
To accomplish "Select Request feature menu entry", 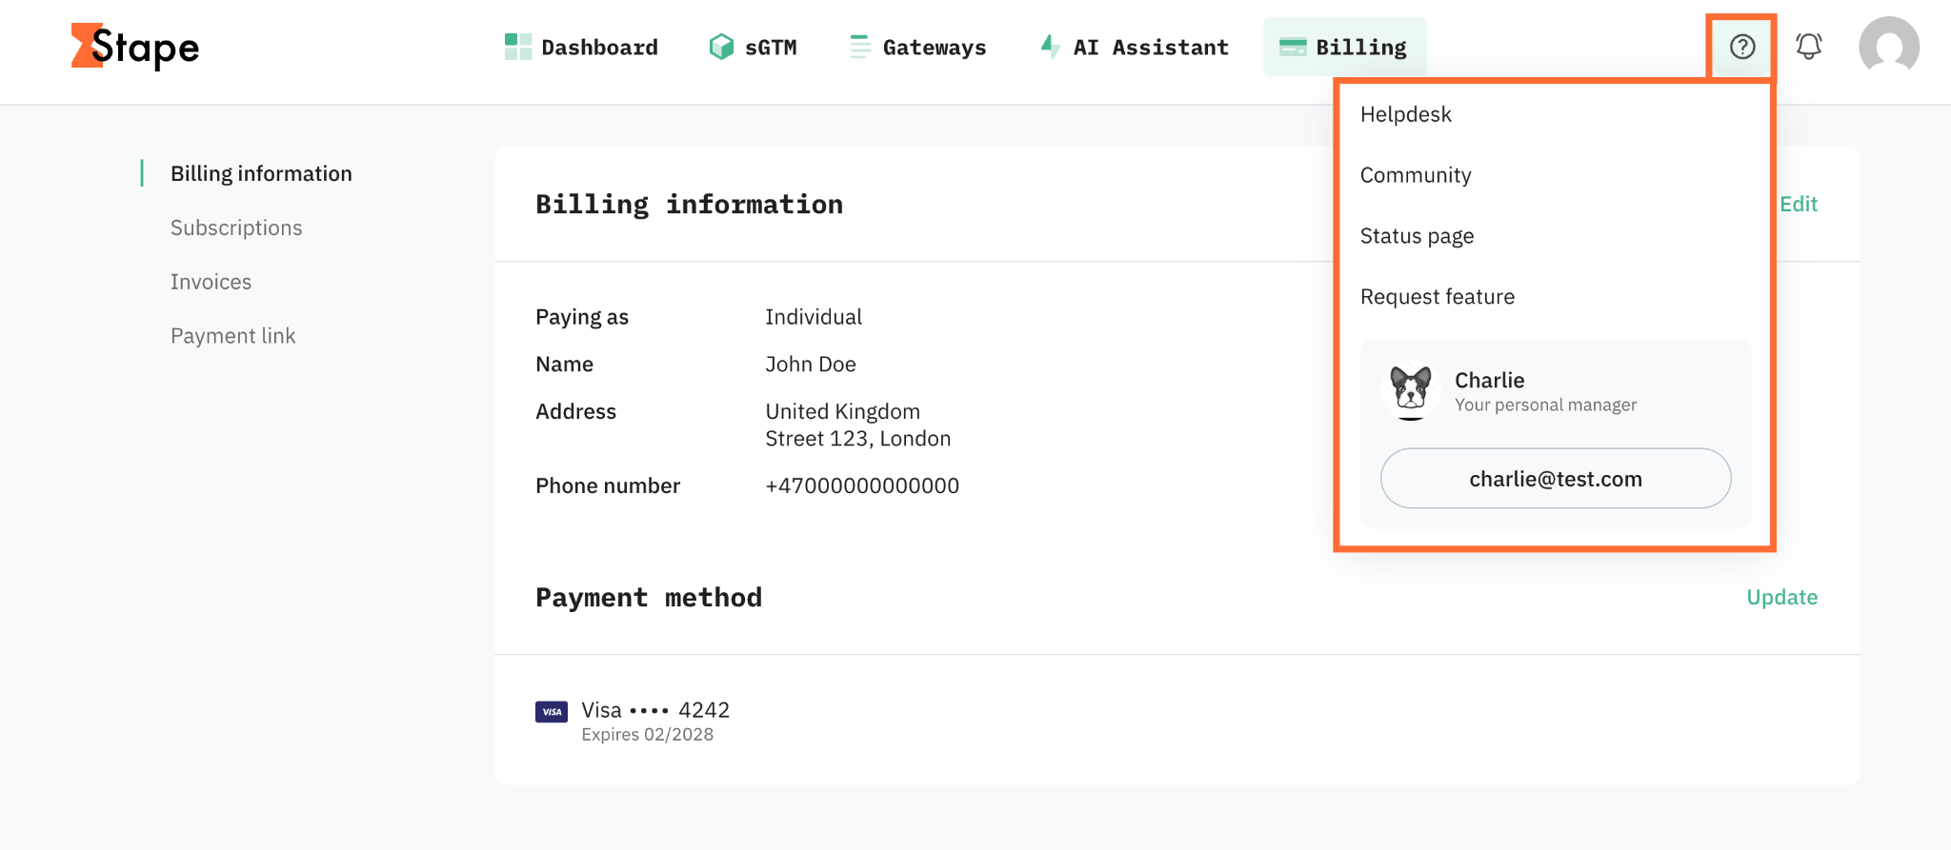I will [1438, 297].
